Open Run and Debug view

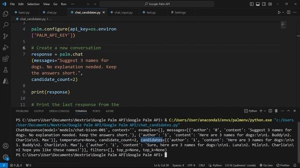tap(6, 48)
